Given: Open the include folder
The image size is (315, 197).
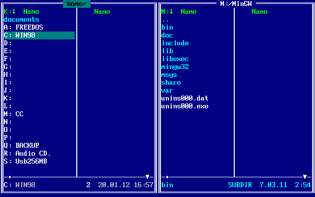Looking at the screenshot, I should click(x=175, y=43).
